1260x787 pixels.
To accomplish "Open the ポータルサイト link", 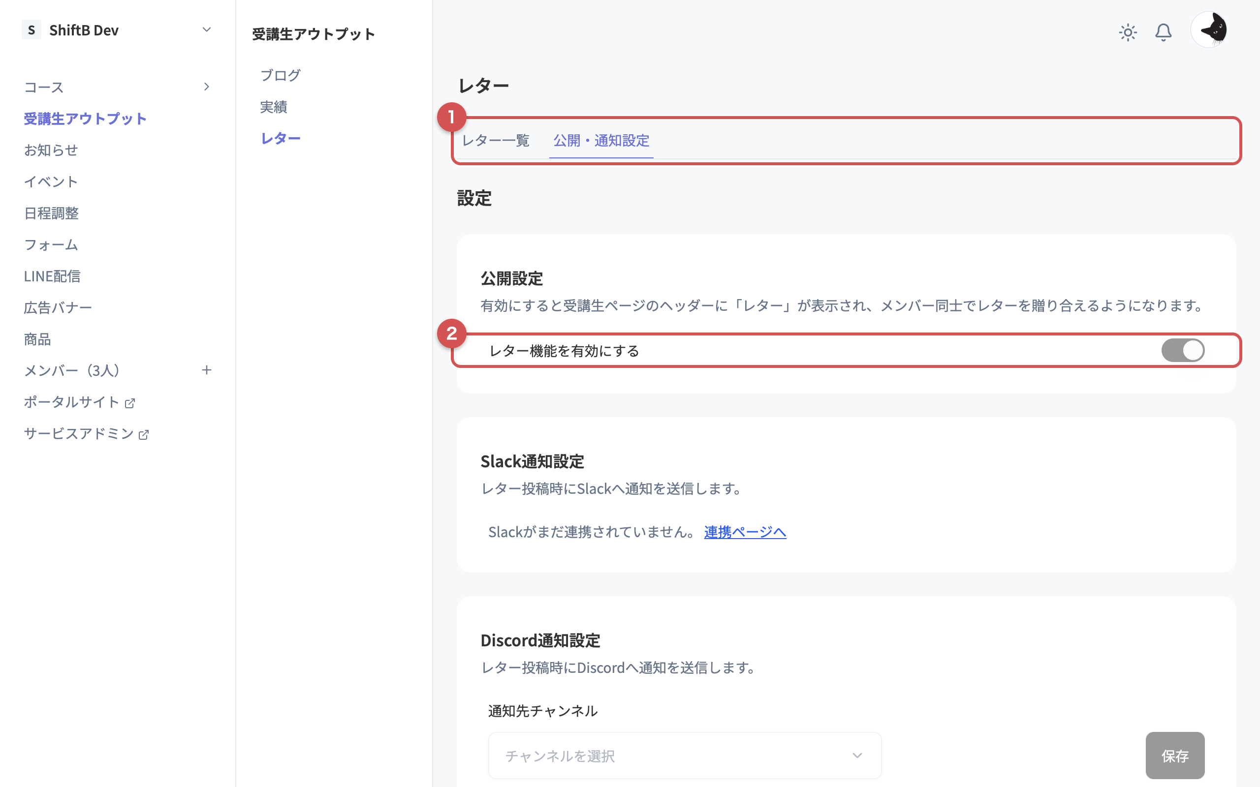I will click(x=71, y=402).
